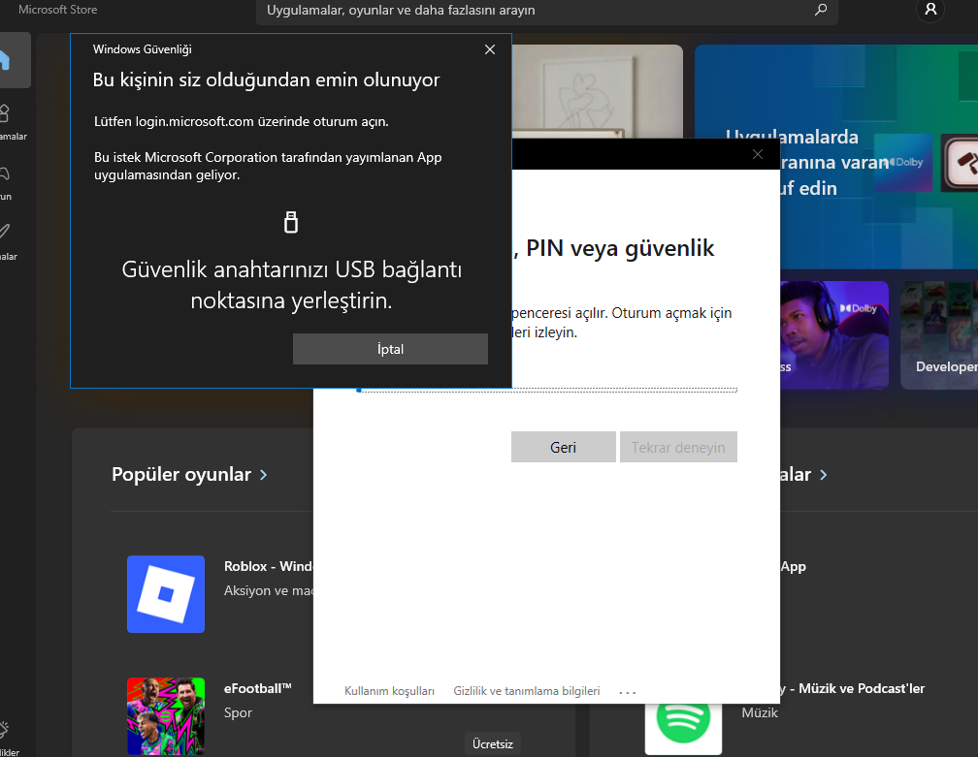The width and height of the screenshot is (978, 757).
Task: Open the Dolby gamer headphones banner tile
Action: [x=834, y=335]
